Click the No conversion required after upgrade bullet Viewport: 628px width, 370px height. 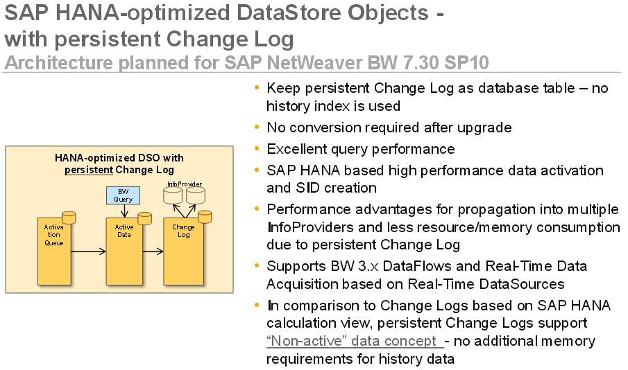[389, 127]
